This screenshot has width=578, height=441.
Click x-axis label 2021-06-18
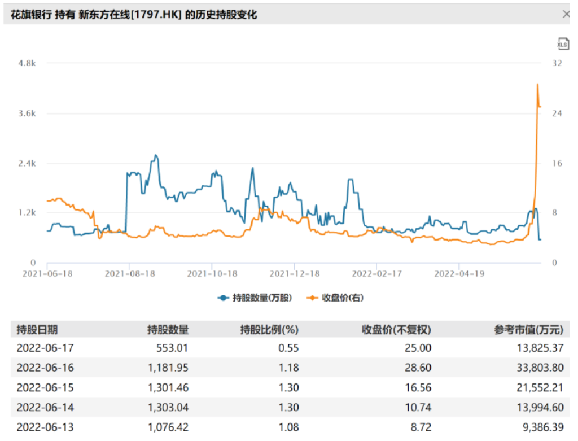47,274
